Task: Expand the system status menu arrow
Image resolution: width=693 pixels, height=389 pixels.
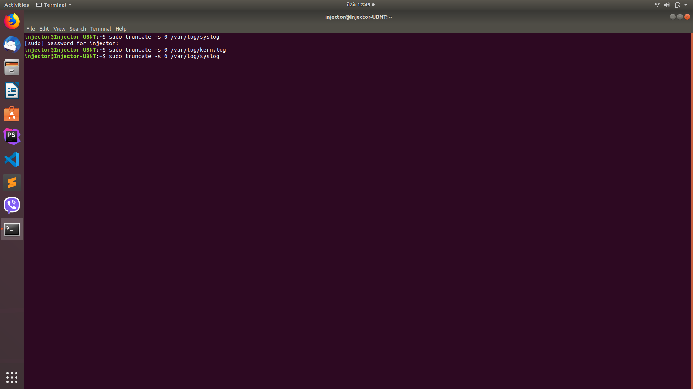Action: click(x=686, y=5)
